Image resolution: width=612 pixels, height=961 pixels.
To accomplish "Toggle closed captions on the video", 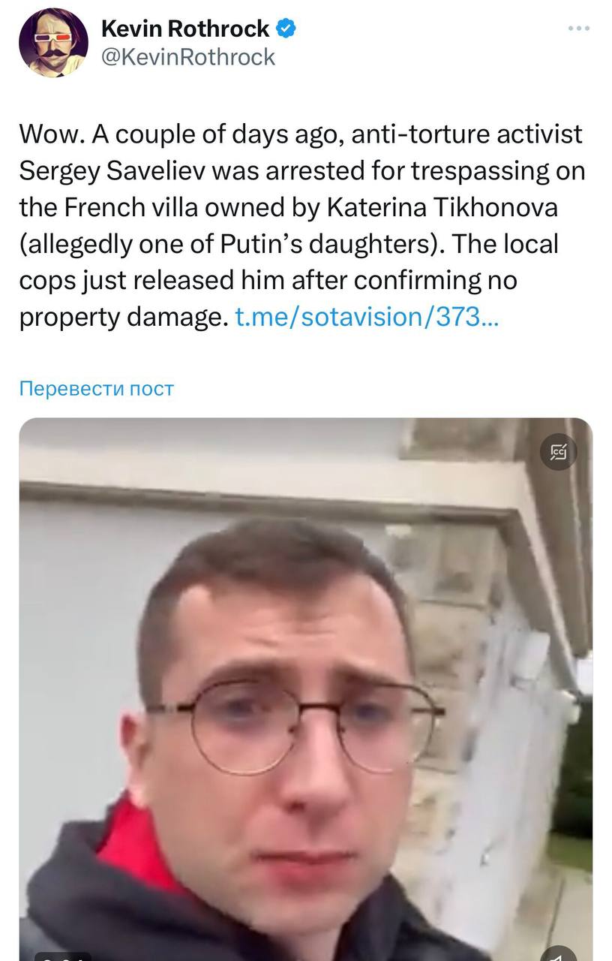I will click(559, 452).
